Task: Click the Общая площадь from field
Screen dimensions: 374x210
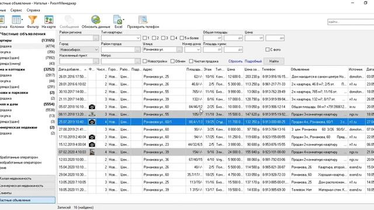Action: click(213, 38)
